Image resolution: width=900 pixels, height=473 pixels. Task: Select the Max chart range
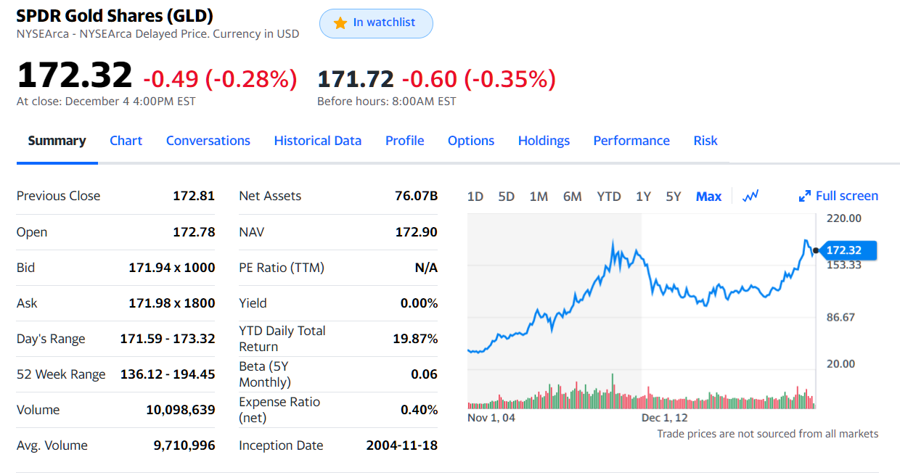point(708,197)
